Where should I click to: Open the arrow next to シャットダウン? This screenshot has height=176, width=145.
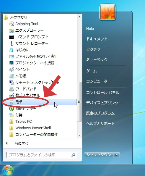[x=116, y=155]
